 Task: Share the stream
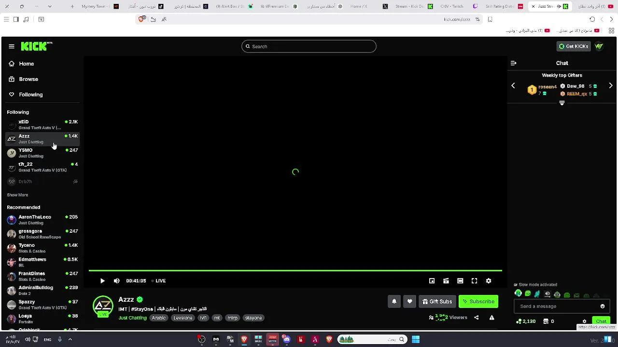476,318
